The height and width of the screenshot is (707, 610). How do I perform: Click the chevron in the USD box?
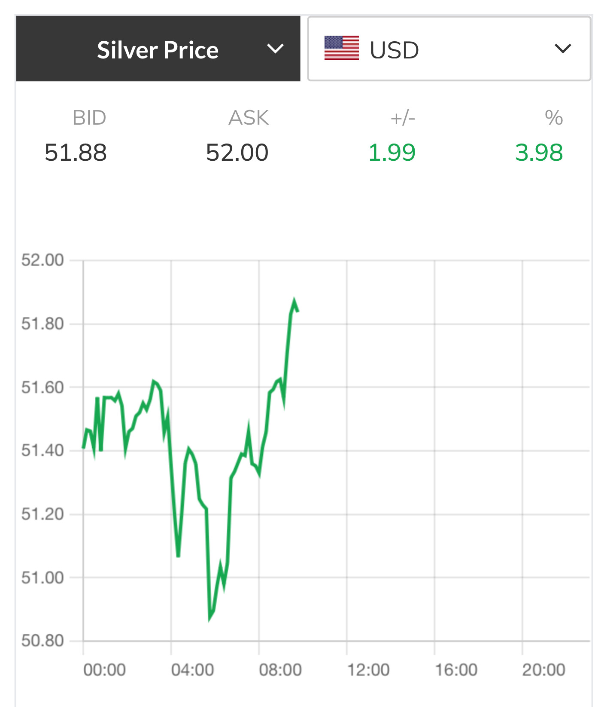[563, 49]
